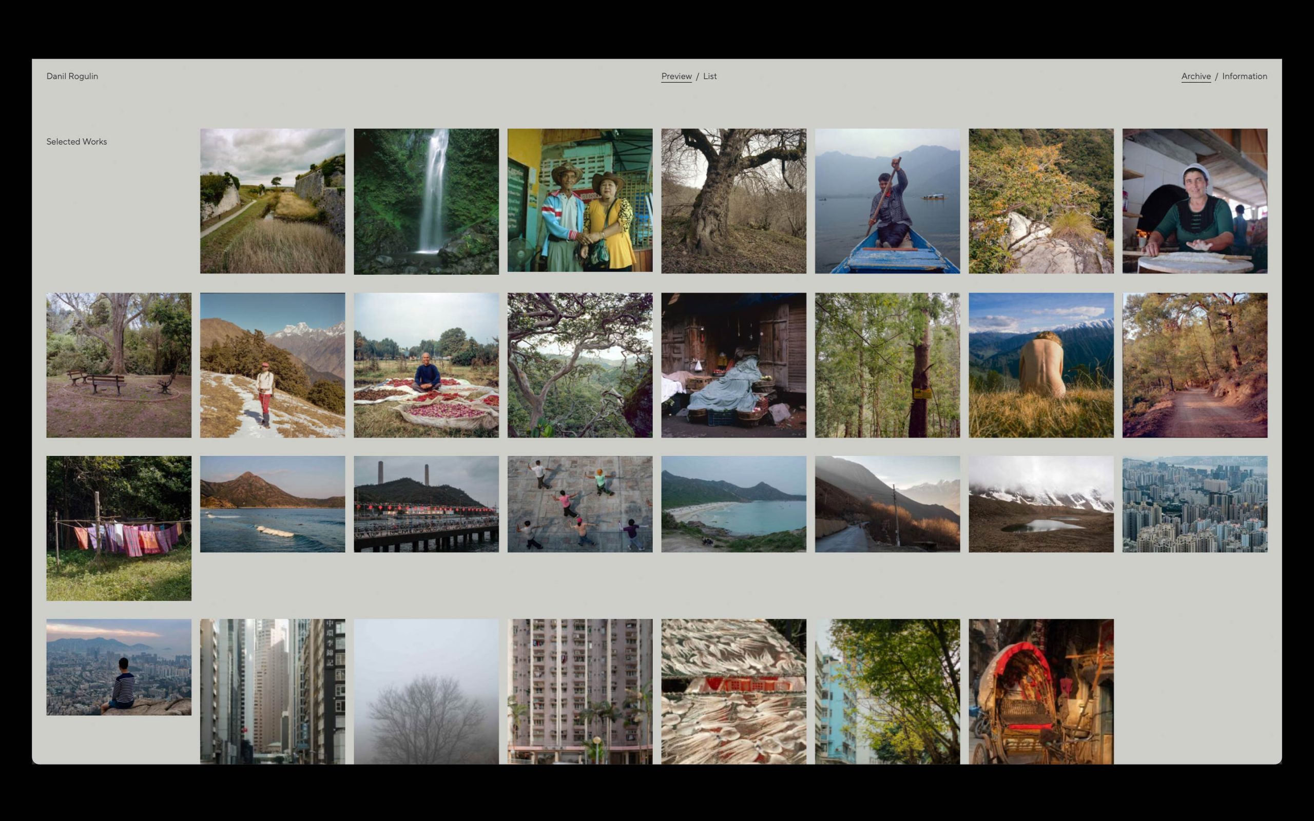Open the man overlooking city photo
This screenshot has height=821, width=1314.
pos(119,668)
